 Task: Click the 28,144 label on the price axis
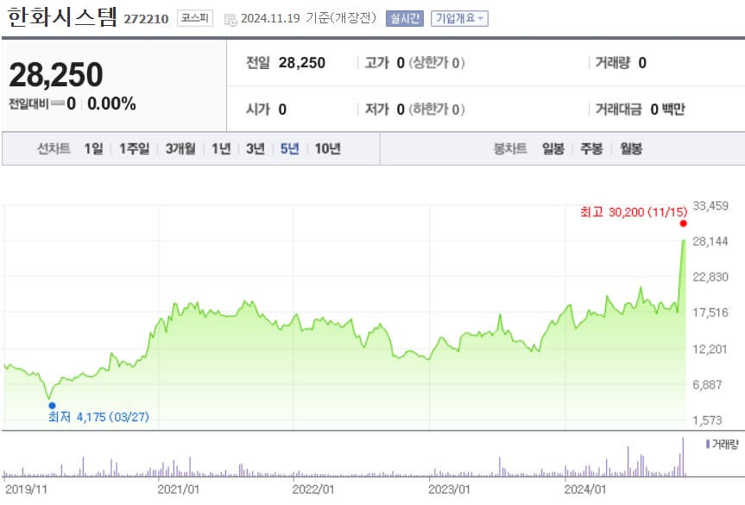[710, 242]
